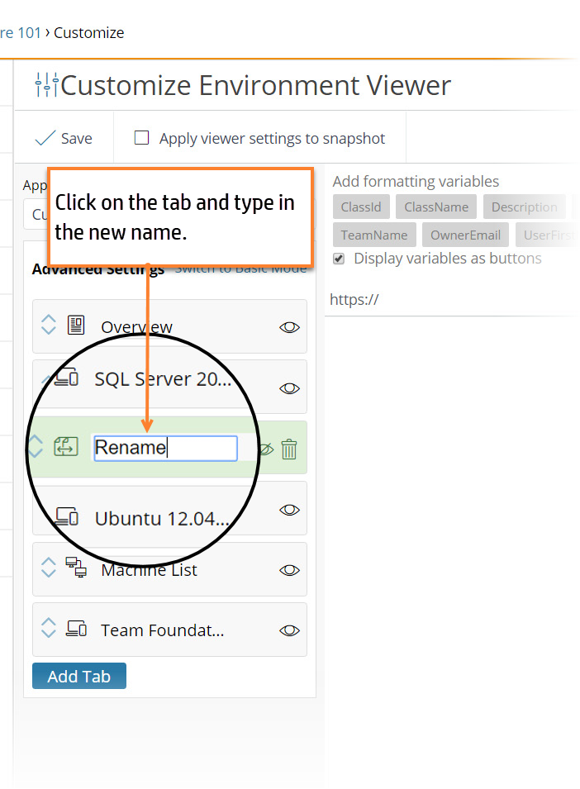Click the document icon on the Overview tab
Viewport: 580px width, 789px height.
click(x=75, y=326)
